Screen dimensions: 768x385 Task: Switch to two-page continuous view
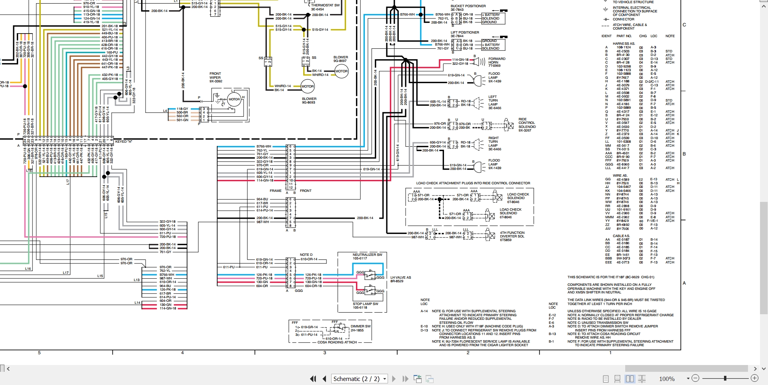coord(642,379)
